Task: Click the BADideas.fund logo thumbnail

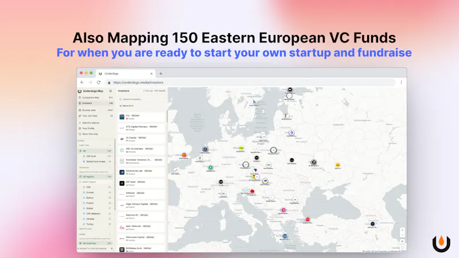Action: (x=122, y=249)
